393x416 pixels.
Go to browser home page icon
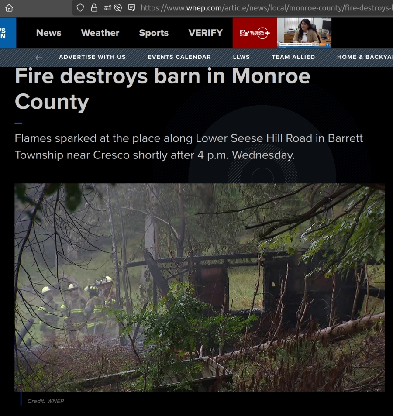point(9,8)
